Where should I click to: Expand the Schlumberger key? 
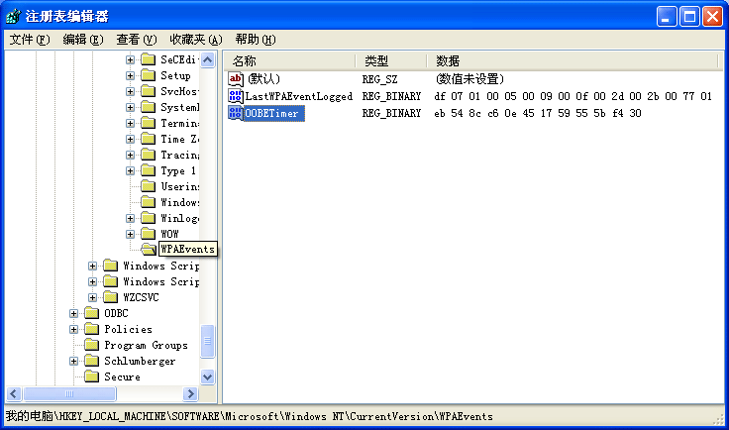(x=74, y=361)
